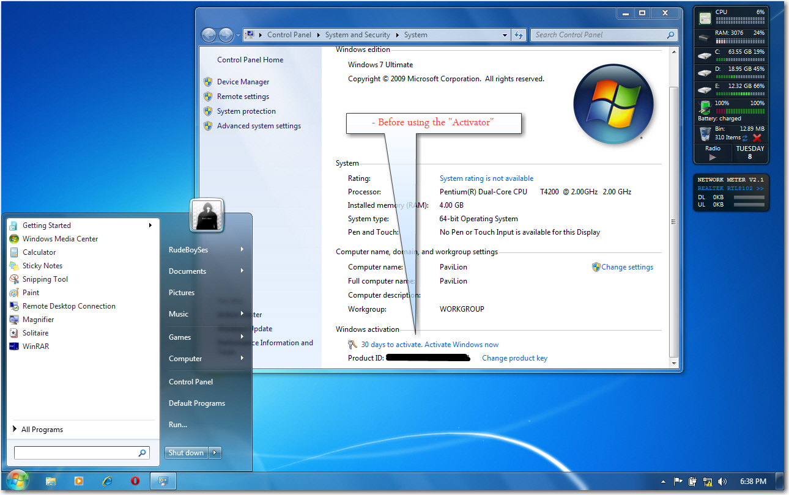
Task: Expand the Games submenu arrow
Action: pos(242,337)
